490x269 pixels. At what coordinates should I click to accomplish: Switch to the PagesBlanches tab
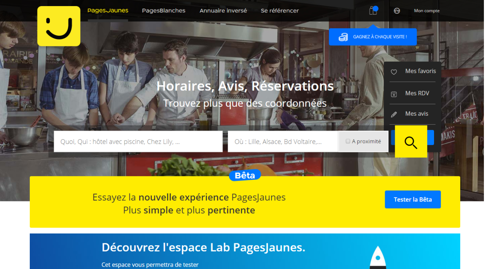[164, 11]
